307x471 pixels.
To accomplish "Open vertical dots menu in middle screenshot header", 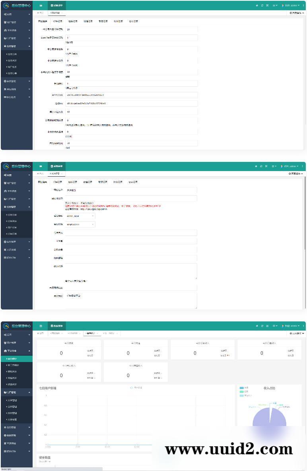I will point(303,166).
